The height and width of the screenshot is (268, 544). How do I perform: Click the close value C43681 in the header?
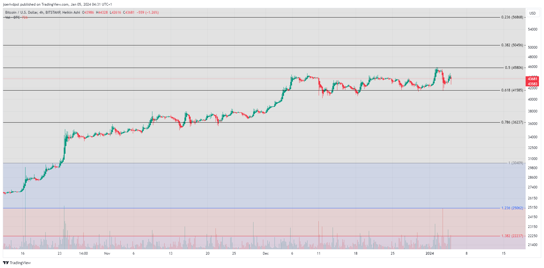click(129, 12)
